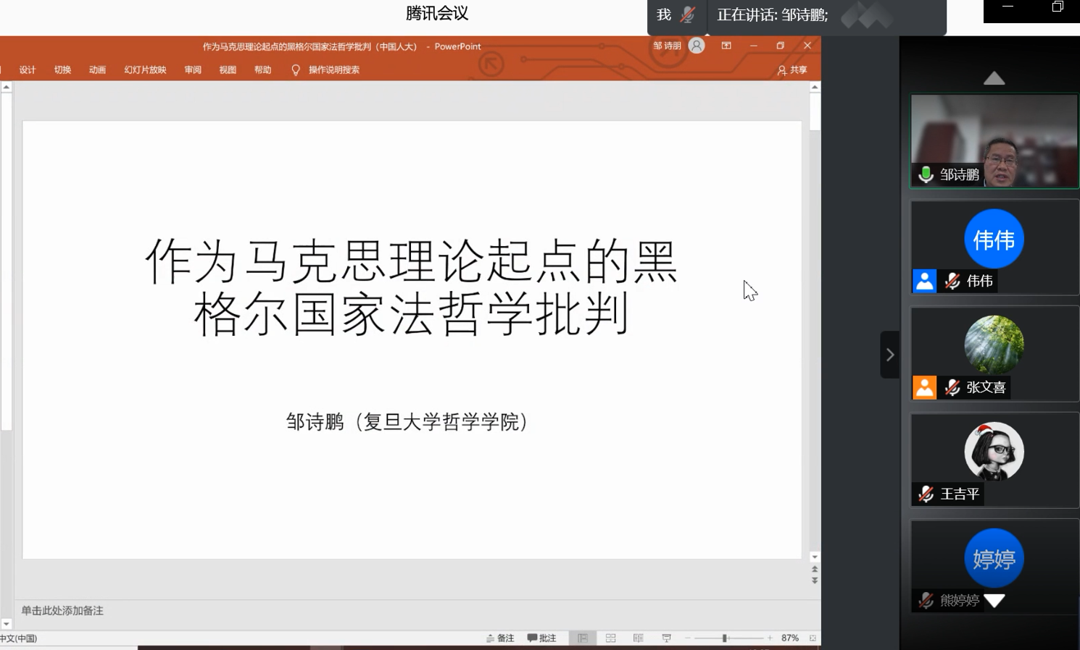Click the Fit-slide-to-window icon
This screenshot has height=650, width=1080.
click(812, 638)
